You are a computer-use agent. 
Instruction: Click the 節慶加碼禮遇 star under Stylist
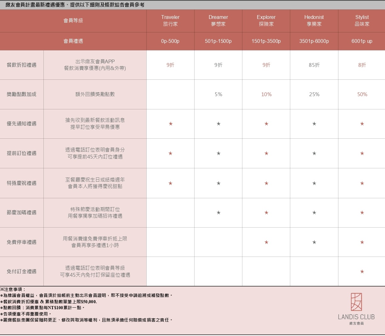(362, 212)
